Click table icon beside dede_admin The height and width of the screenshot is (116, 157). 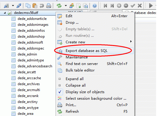click(13, 54)
